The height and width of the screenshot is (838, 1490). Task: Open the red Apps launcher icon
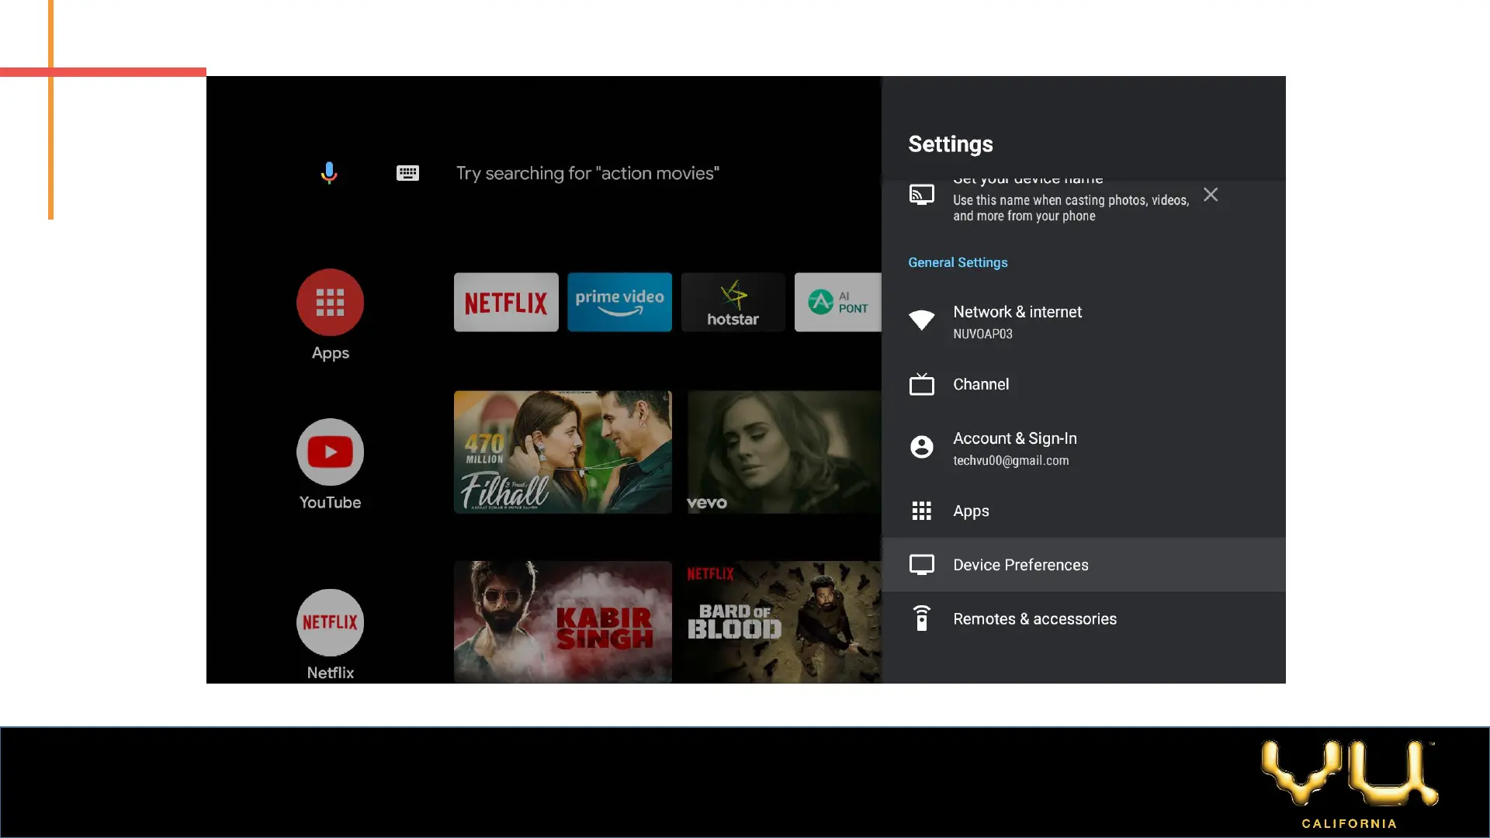click(330, 303)
